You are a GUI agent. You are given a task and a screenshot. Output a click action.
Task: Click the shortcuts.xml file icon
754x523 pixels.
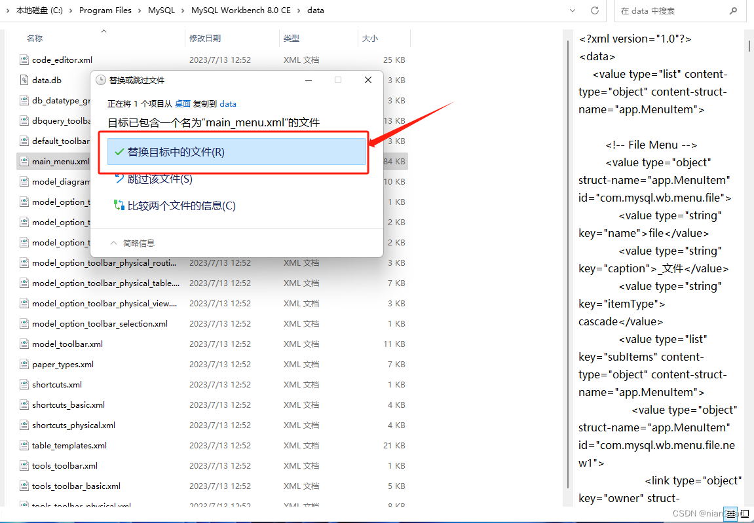24,385
